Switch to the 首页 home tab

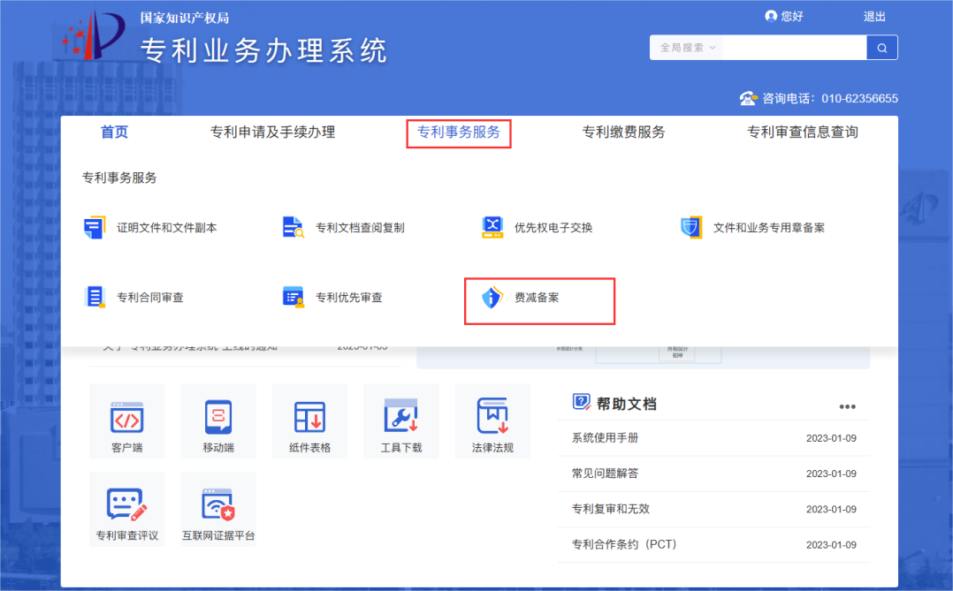click(114, 133)
